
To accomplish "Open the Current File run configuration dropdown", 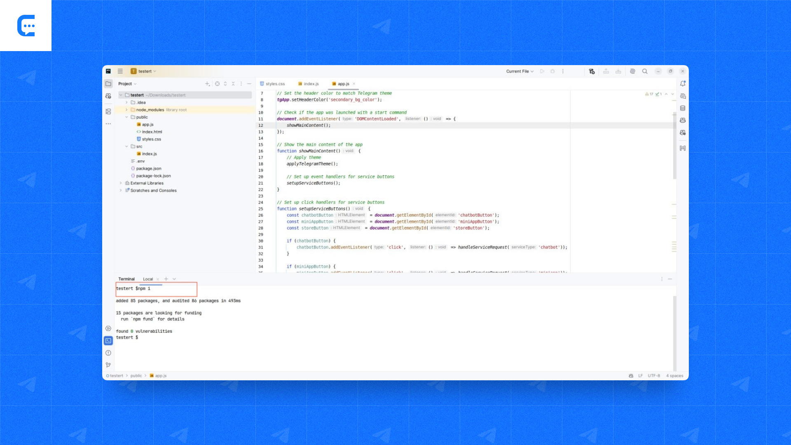I will pyautogui.click(x=520, y=71).
